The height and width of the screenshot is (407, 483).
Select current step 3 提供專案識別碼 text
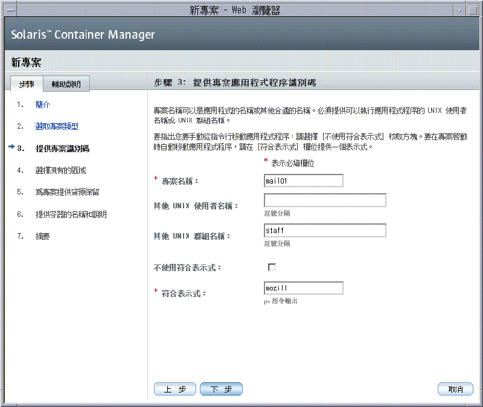pos(63,149)
